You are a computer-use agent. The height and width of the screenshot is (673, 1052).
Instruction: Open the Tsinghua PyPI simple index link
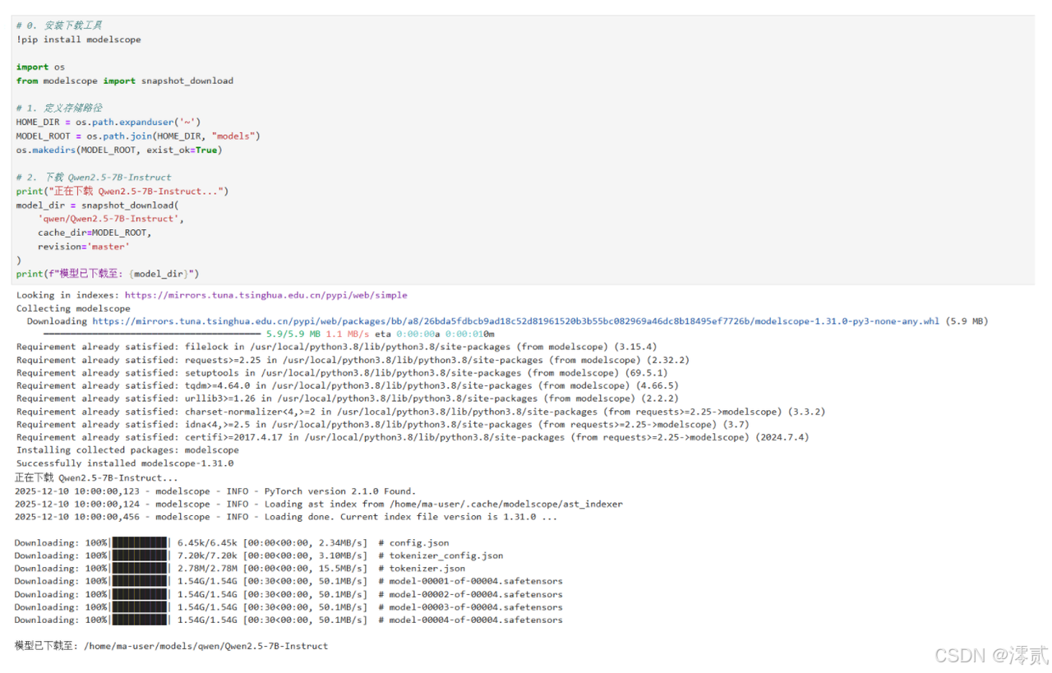[265, 295]
